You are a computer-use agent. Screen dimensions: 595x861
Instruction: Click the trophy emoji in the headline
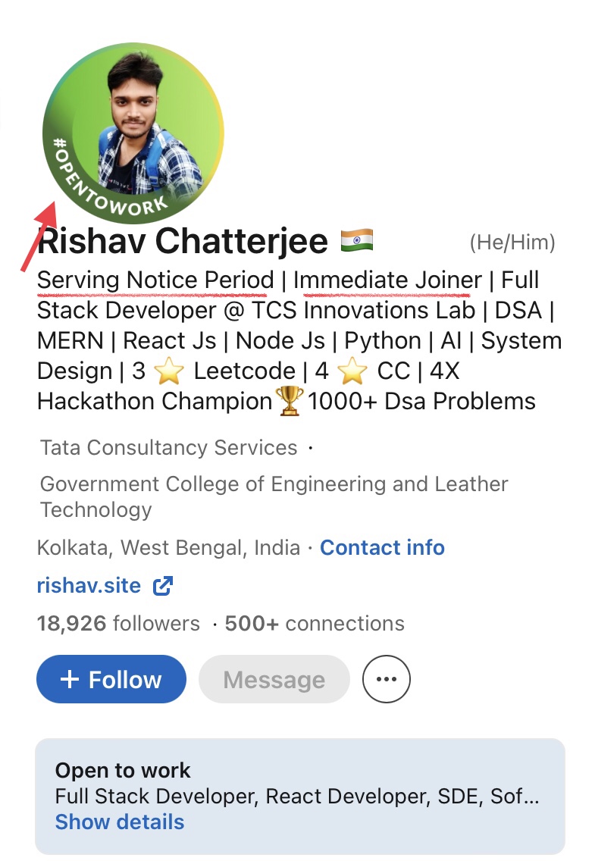click(290, 401)
